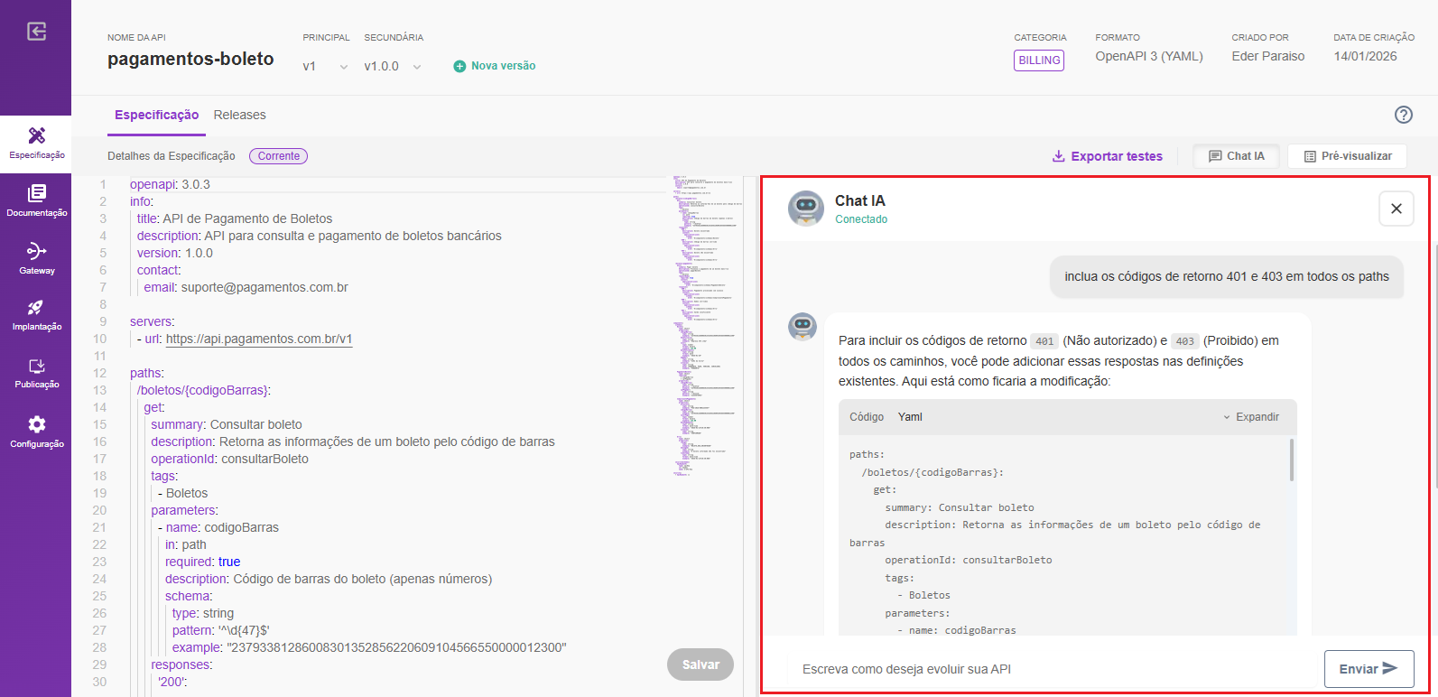Close the Chat IA panel

[x=1396, y=209]
